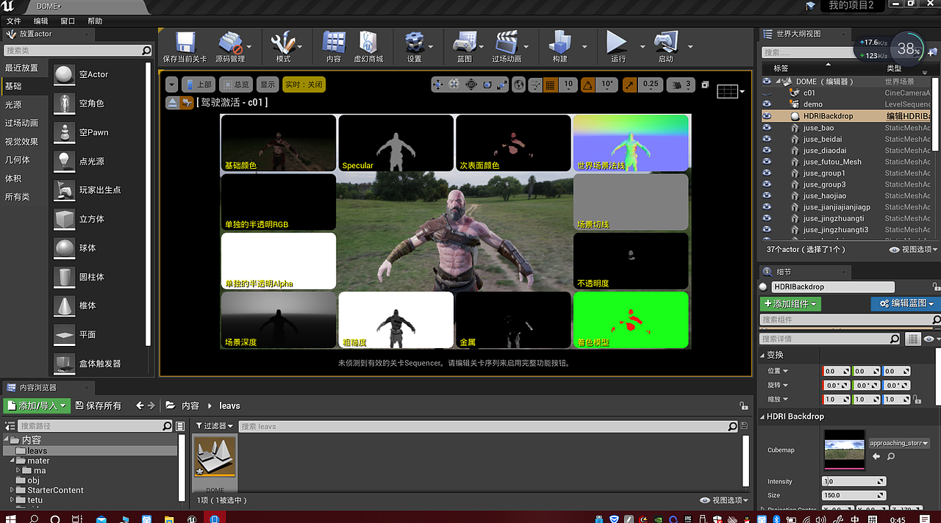Open the Edit Blueprint (编辑蓝图) dropdown
This screenshot has width=941, height=523.
tap(906, 303)
